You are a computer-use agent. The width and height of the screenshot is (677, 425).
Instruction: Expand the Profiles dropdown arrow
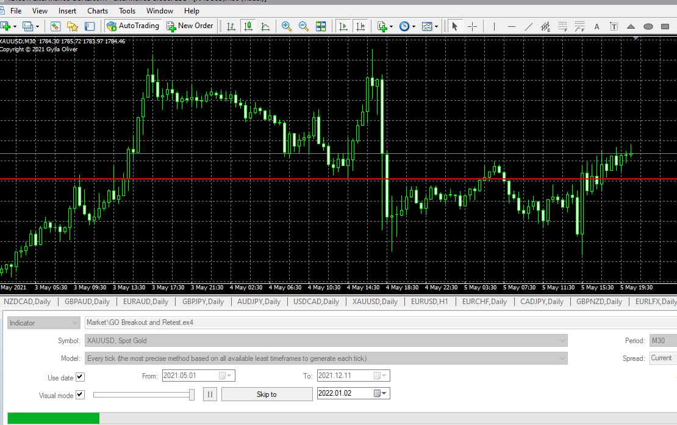(x=38, y=26)
